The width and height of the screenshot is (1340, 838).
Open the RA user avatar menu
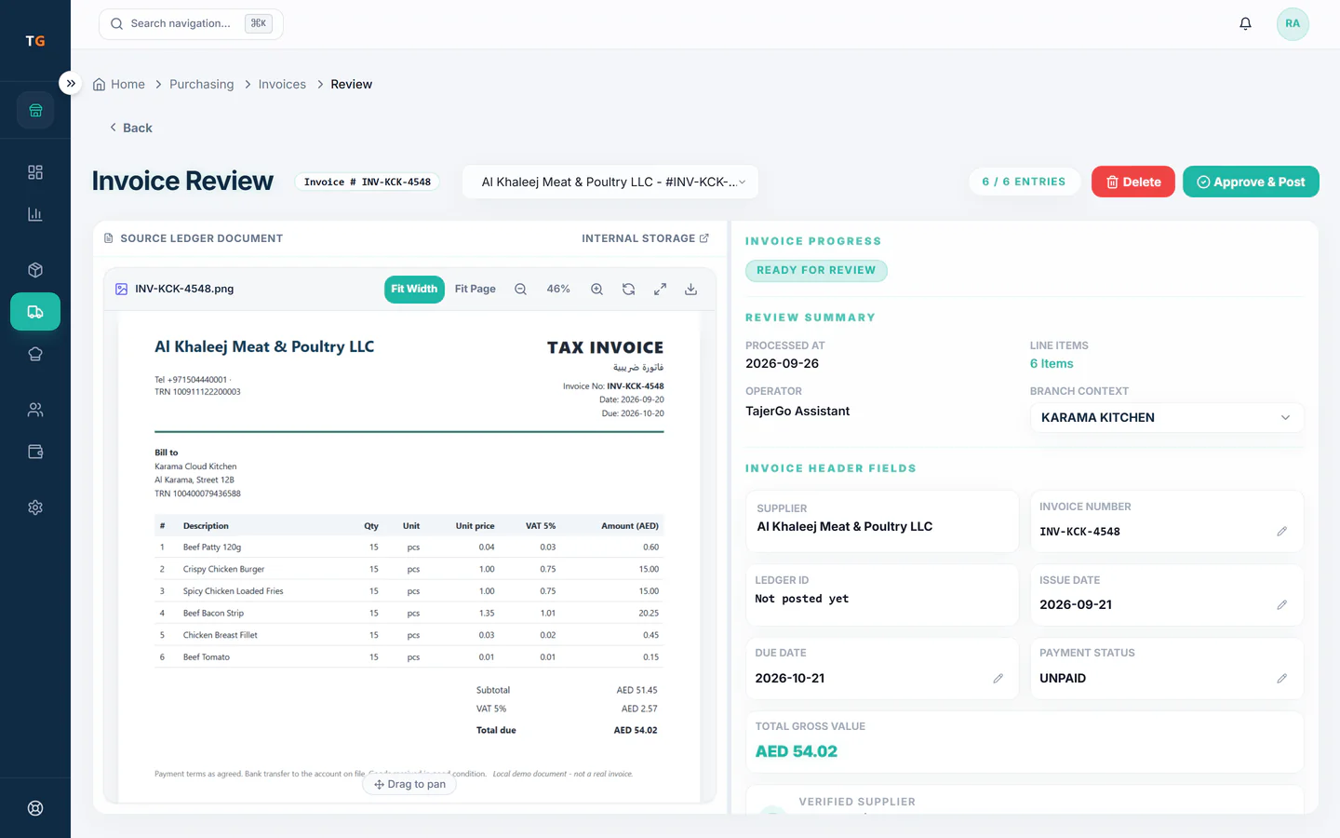1293,23
